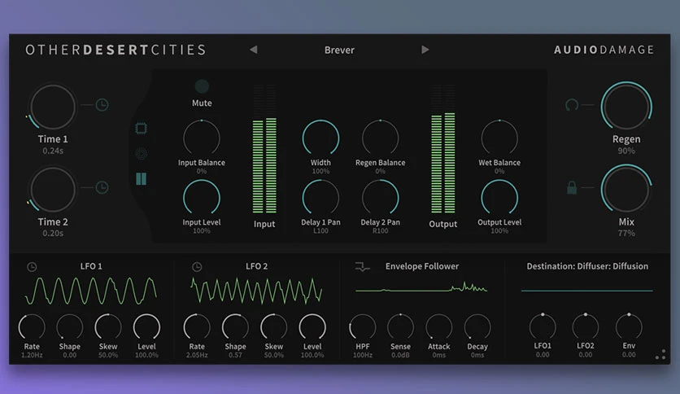Click the Width knob
Viewport: 680px width, 394px height.
(320, 138)
